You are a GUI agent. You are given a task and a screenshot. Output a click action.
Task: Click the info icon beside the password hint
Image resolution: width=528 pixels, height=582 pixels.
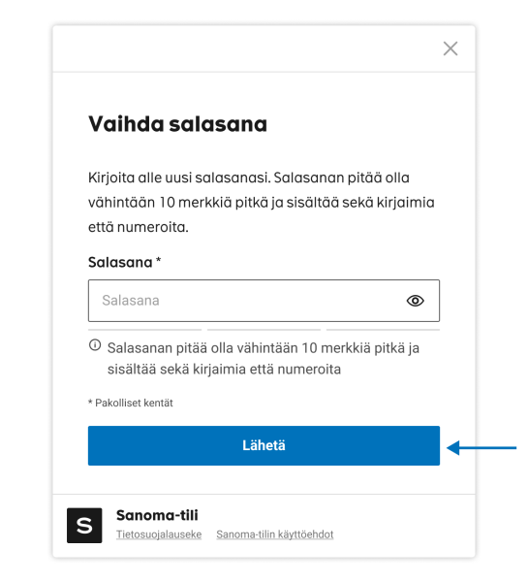click(95, 345)
